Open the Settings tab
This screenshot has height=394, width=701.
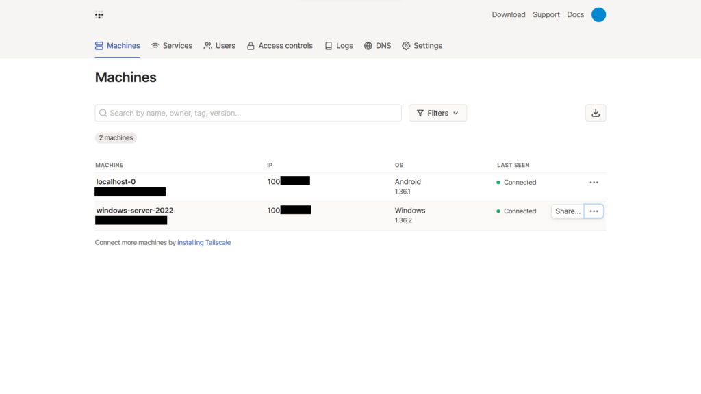pyautogui.click(x=422, y=46)
